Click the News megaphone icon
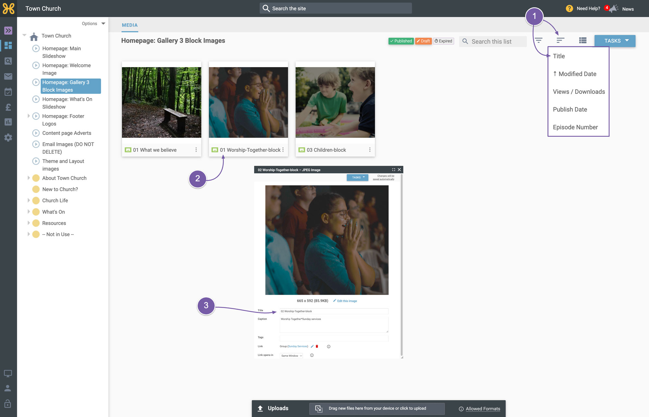 tap(613, 9)
